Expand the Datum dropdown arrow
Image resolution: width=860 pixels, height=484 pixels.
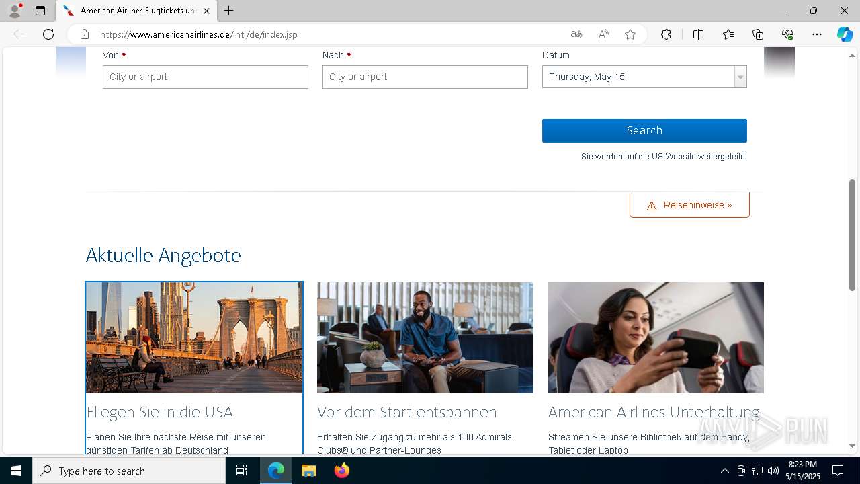coord(740,77)
